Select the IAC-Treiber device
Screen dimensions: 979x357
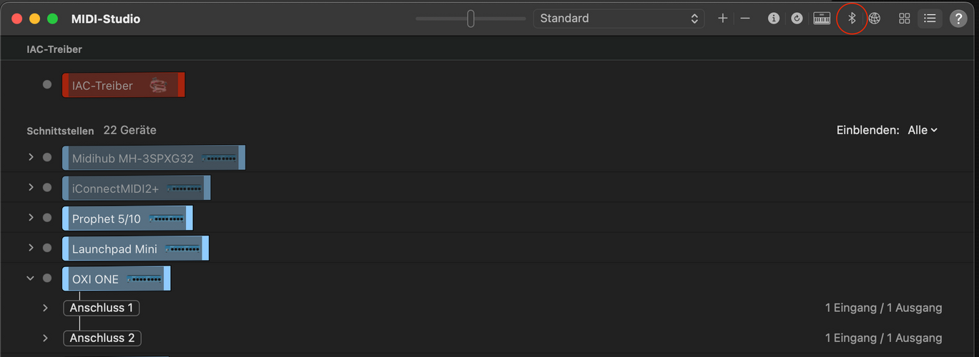[x=123, y=85]
